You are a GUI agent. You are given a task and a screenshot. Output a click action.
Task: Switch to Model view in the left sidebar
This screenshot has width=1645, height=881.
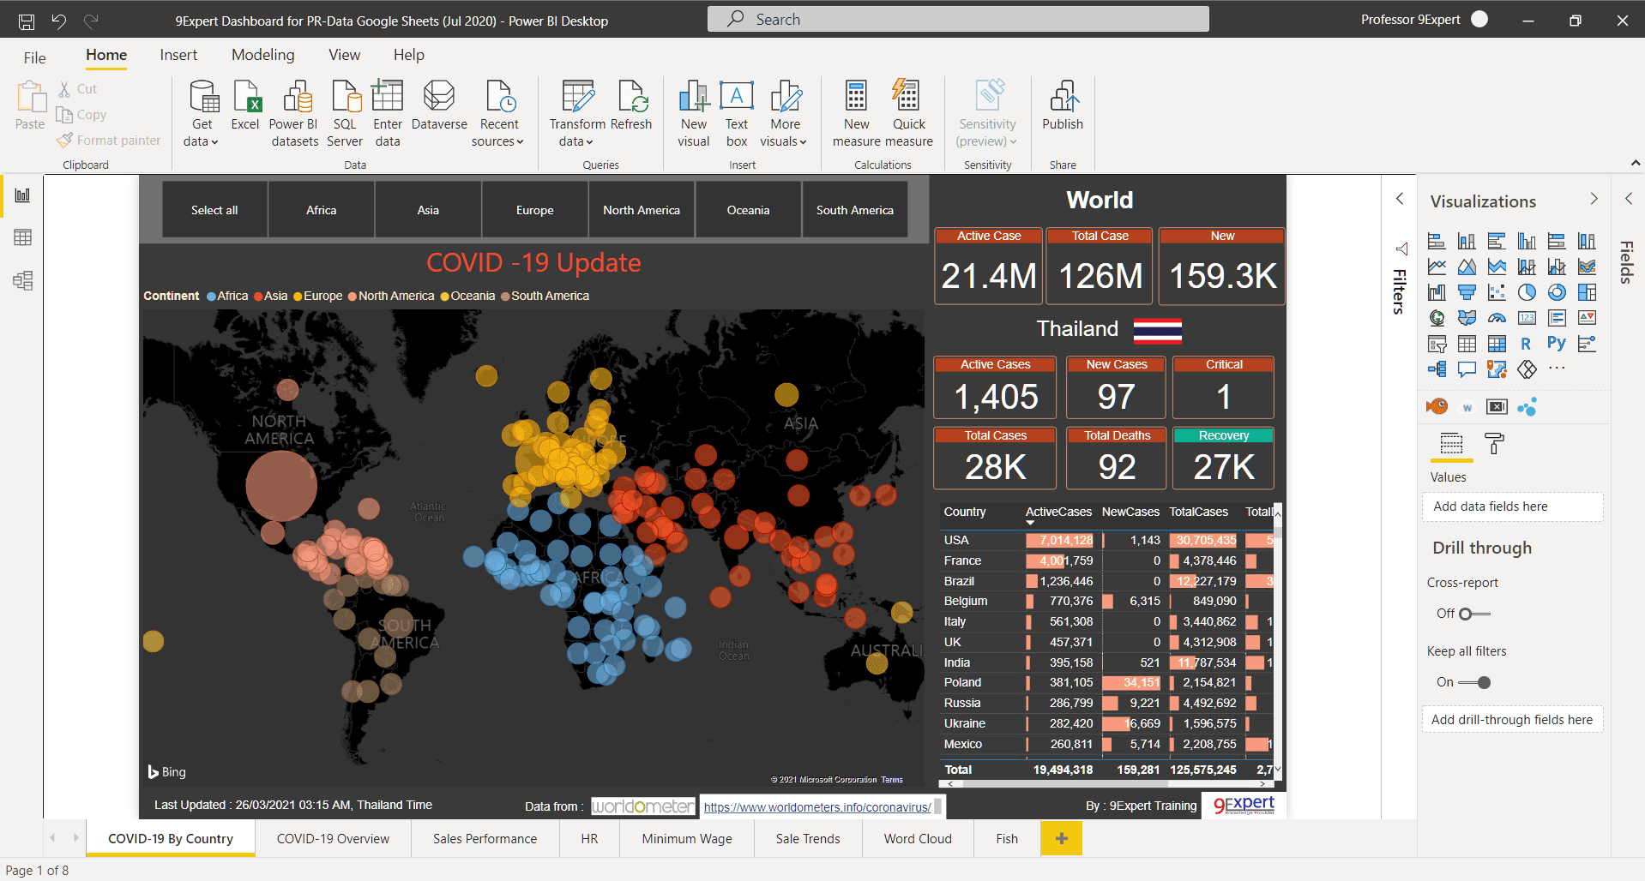click(22, 280)
